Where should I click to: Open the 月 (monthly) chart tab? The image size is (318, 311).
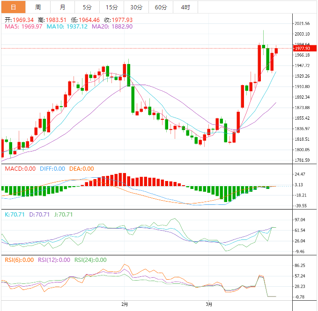coord(63,7)
